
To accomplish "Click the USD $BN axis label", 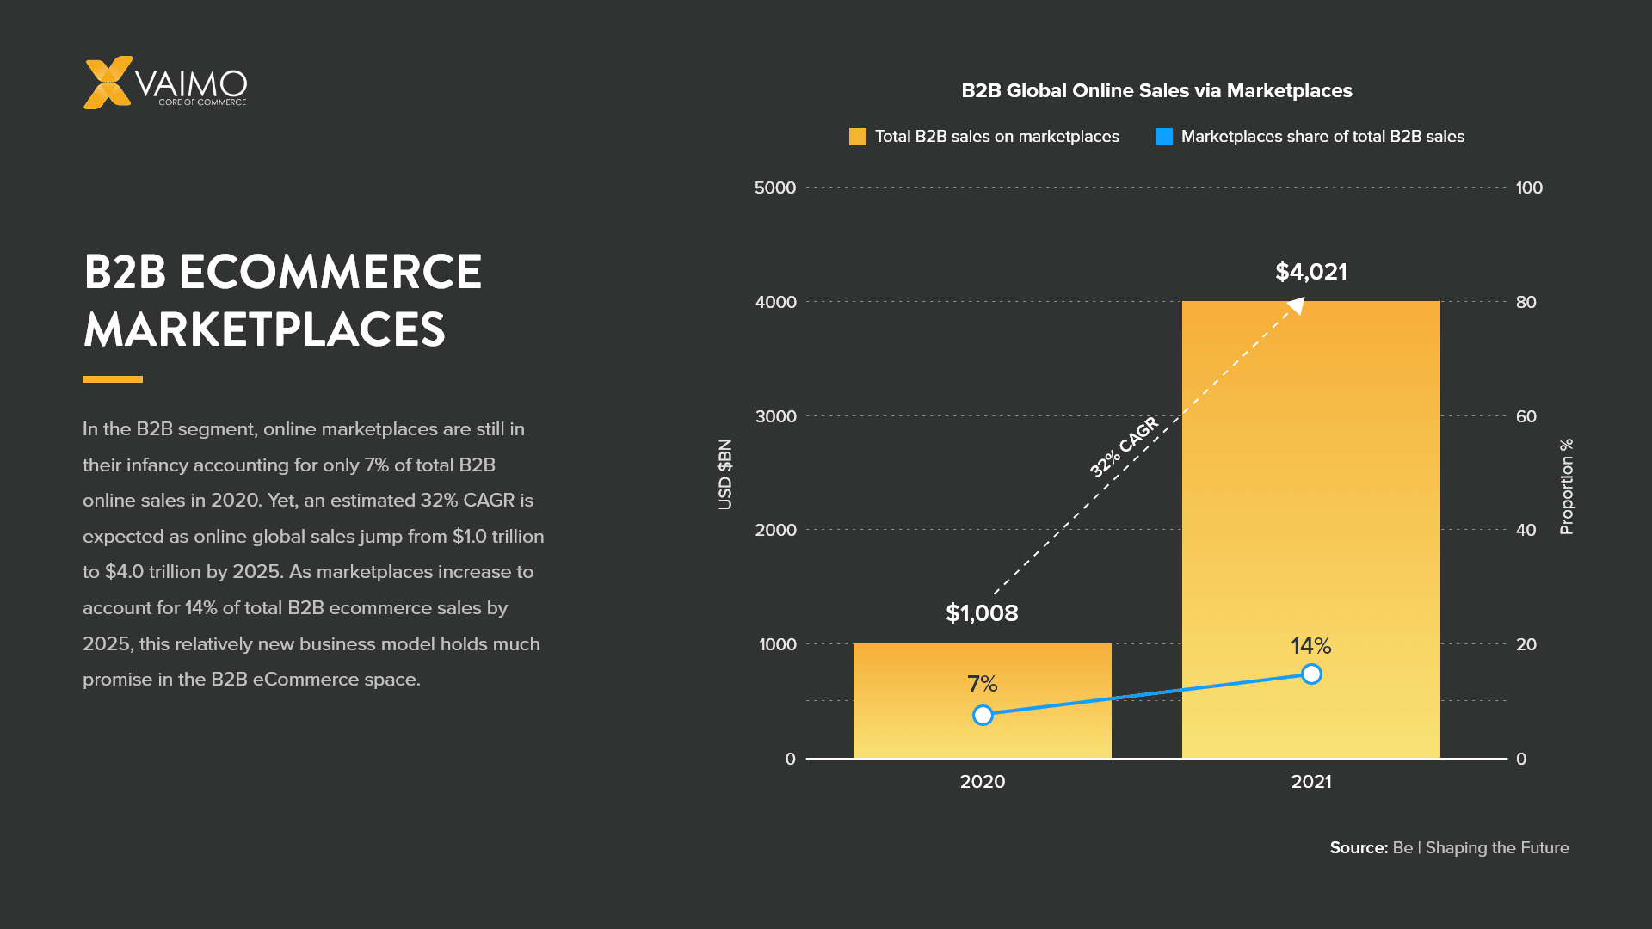I will pyautogui.click(x=725, y=473).
